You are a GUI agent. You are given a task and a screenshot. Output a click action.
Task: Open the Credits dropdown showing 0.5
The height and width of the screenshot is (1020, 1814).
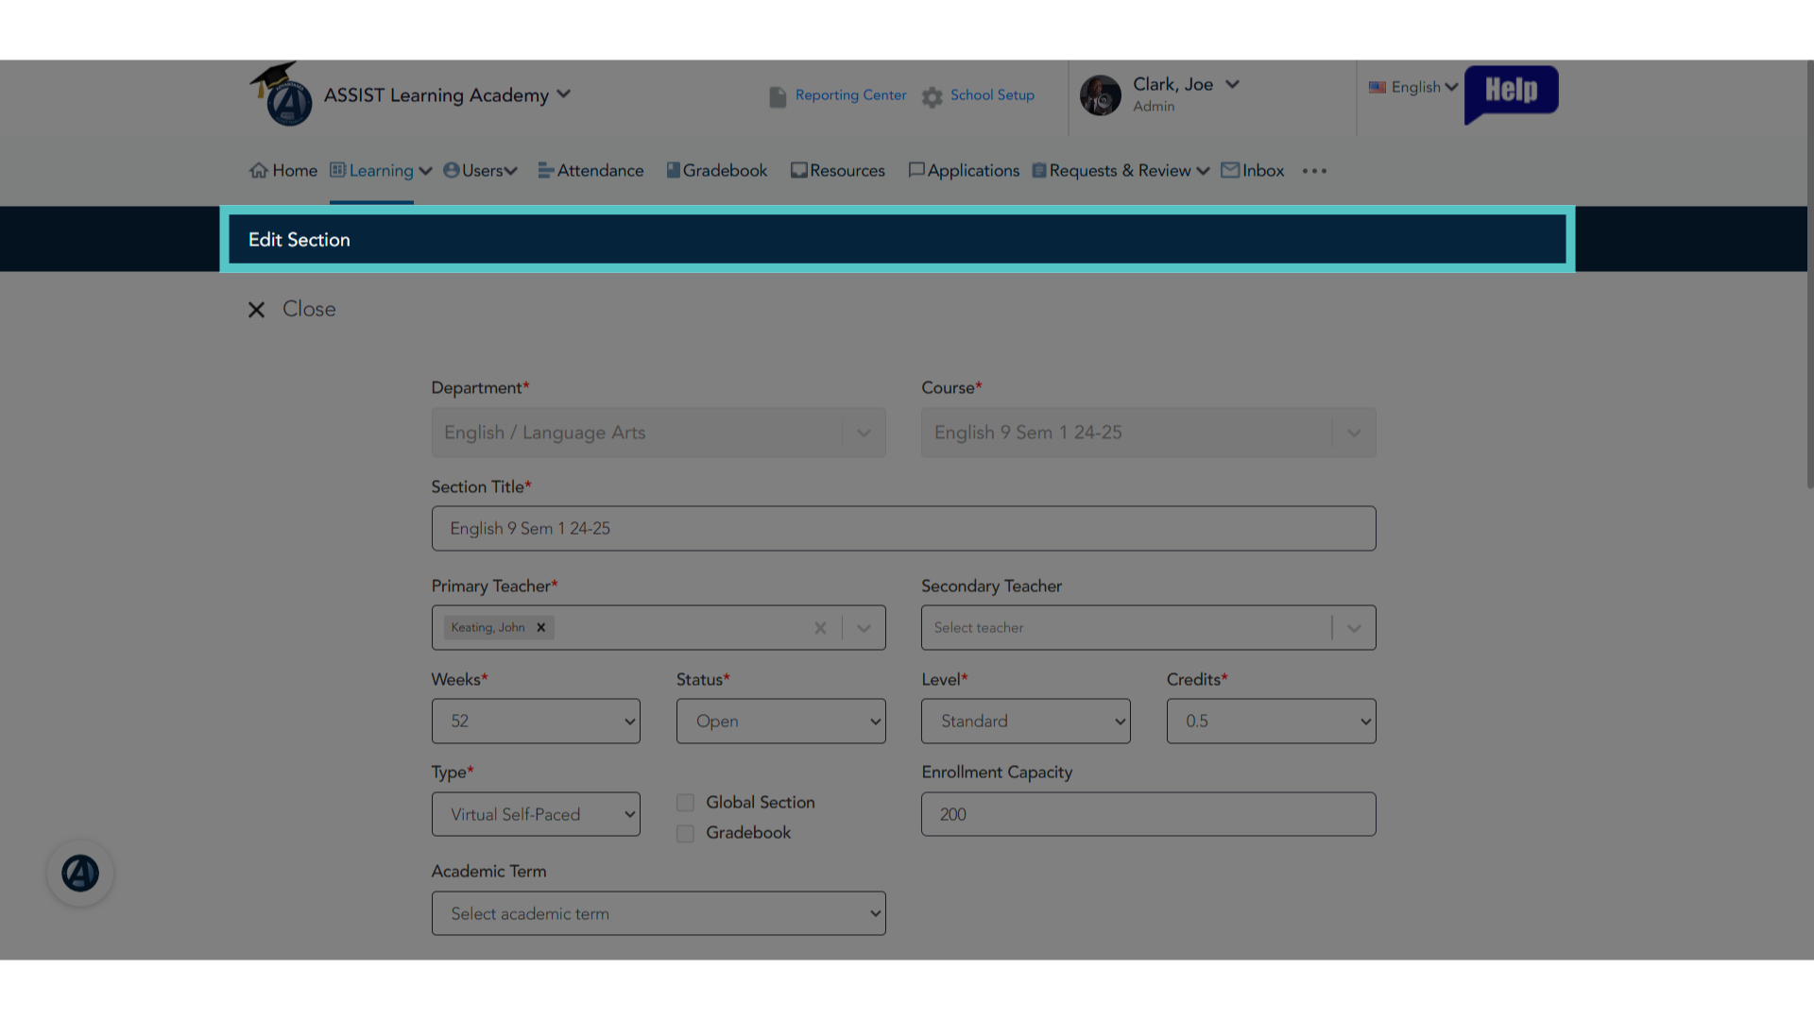[x=1271, y=722]
